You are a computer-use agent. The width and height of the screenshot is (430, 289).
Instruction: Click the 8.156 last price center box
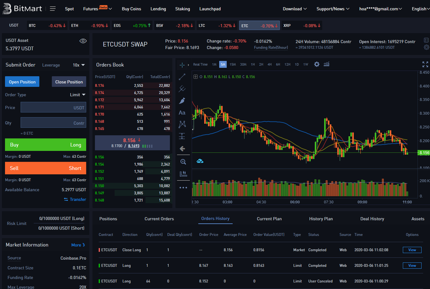point(132,143)
